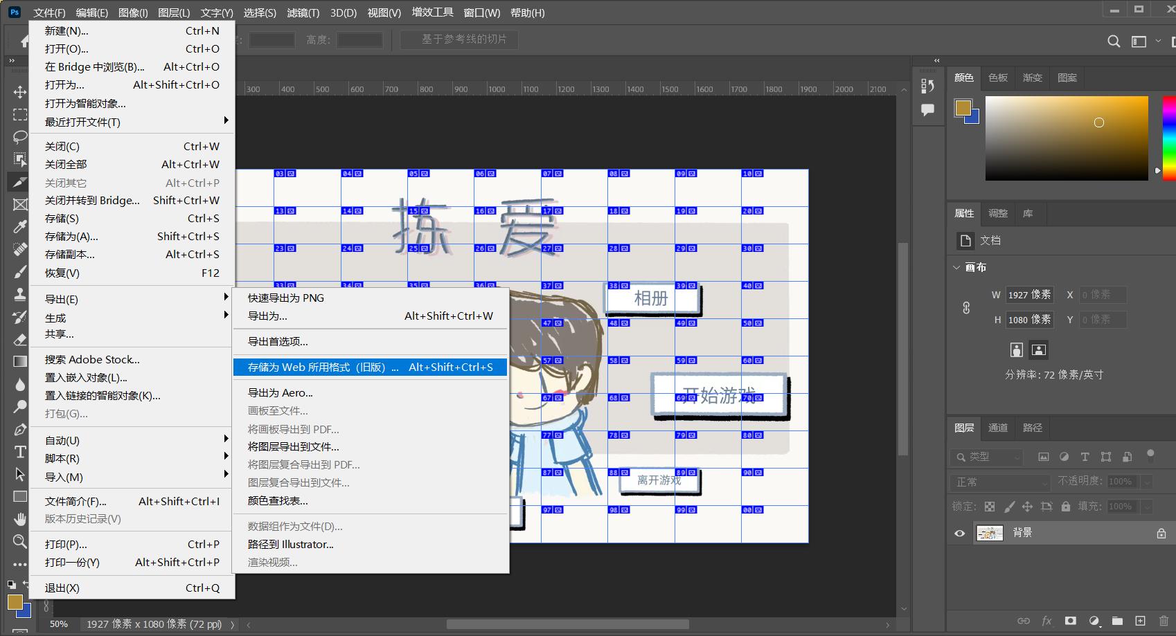This screenshot has height=636, width=1176.
Task: Switch layer filtering on or off
Action: point(1150,455)
